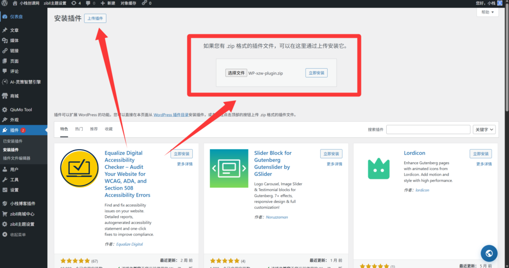
Task: Click the 用户 person icon in sidebar
Action: point(5,170)
